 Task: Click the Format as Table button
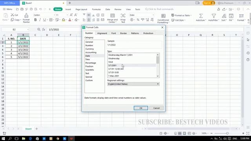pyautogui.click(x=181, y=15)
